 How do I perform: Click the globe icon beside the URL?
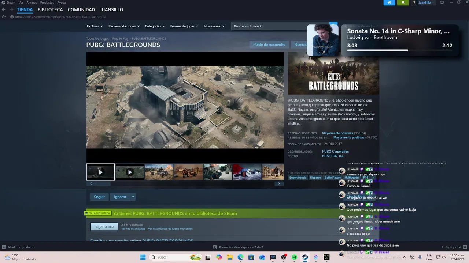click(12, 17)
